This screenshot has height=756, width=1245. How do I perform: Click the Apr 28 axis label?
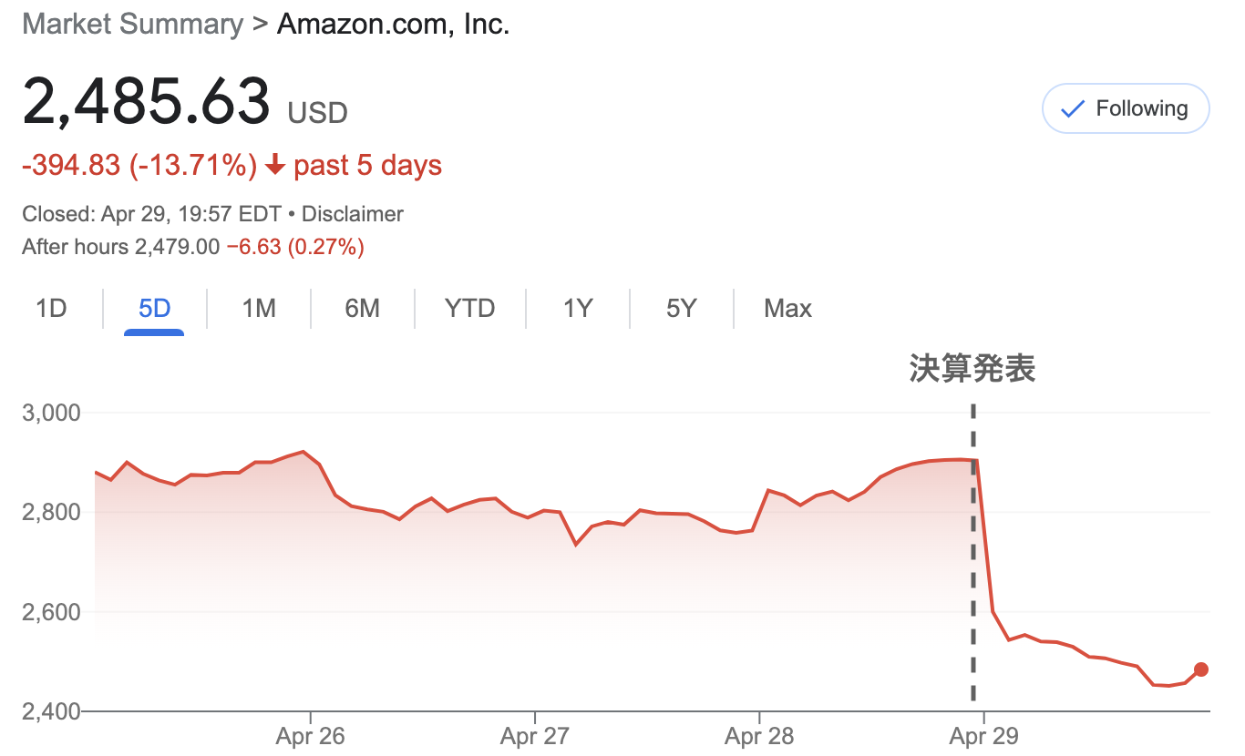pyautogui.click(x=759, y=736)
